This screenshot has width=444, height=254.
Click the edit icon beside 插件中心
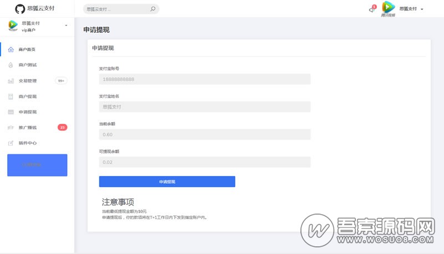click(x=11, y=143)
